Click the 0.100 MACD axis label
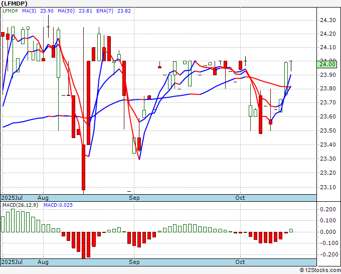 point(328,220)
